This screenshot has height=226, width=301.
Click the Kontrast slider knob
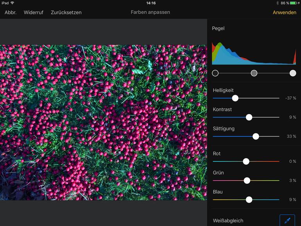pyautogui.click(x=249, y=117)
